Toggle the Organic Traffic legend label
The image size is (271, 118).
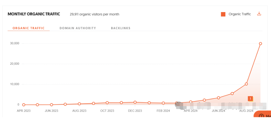(240, 14)
